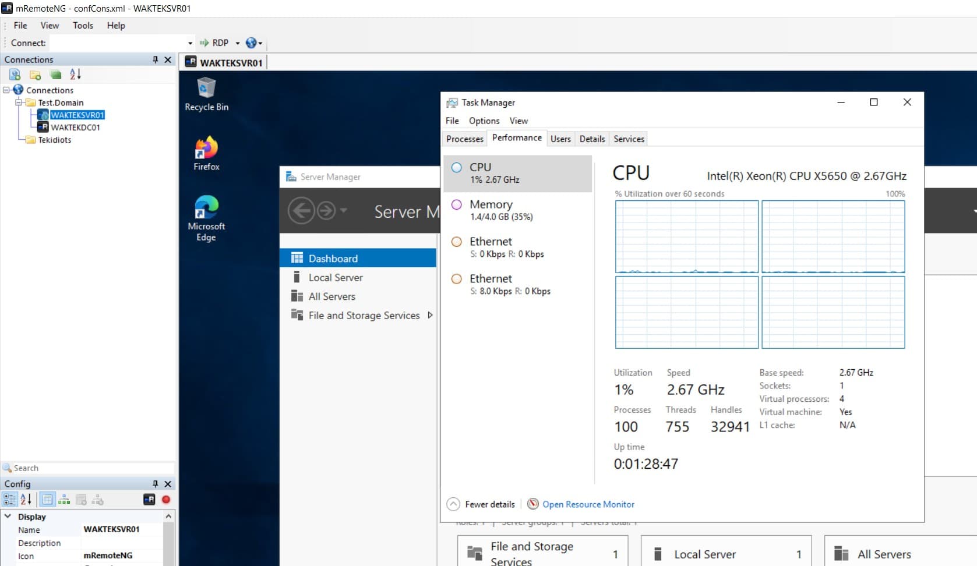Image resolution: width=977 pixels, height=566 pixels.
Task: Click the red host status indicator in Config
Action: (x=166, y=500)
